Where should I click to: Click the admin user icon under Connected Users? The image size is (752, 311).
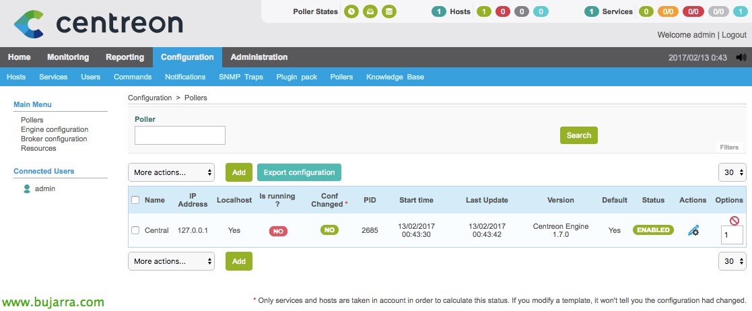pos(27,188)
